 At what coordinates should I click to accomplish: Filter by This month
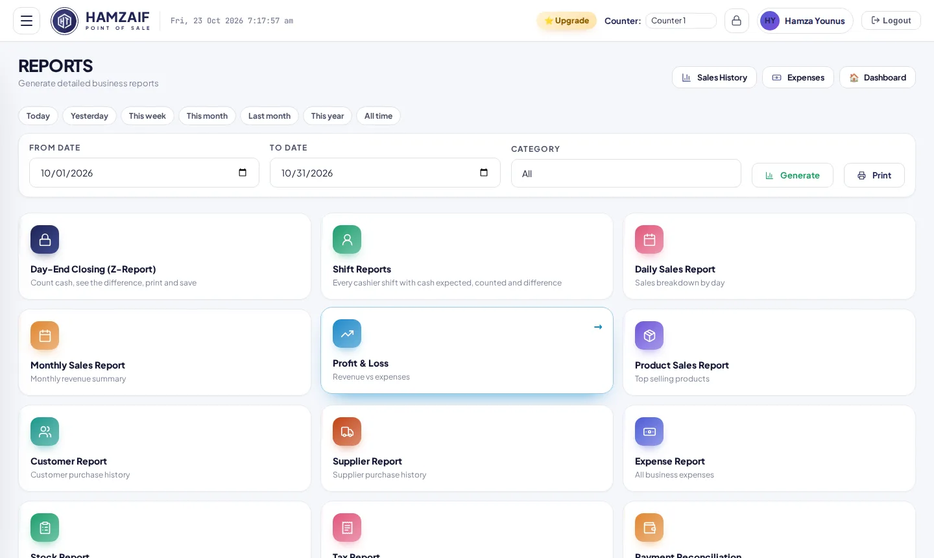[207, 116]
